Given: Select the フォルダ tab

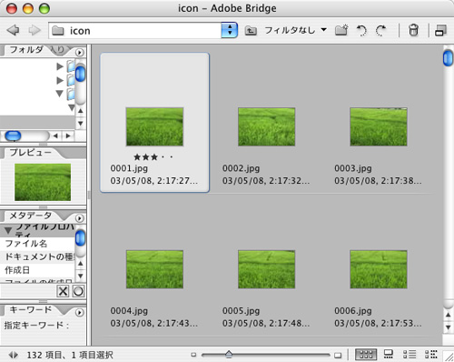Looking at the screenshot, I should tap(26, 50).
